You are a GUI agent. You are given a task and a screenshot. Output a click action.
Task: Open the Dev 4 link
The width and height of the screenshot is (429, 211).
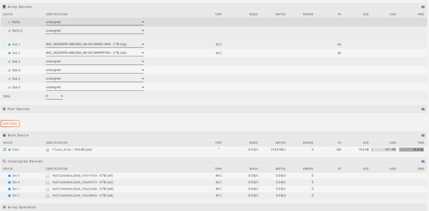tap(16, 182)
